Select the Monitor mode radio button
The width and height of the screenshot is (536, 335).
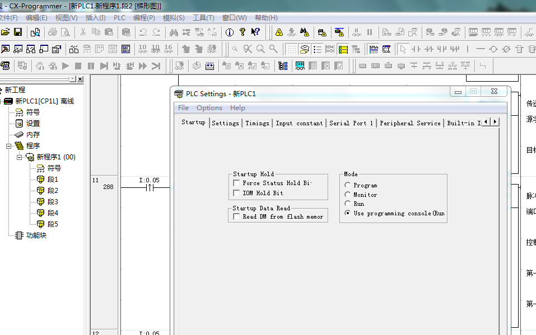click(x=348, y=195)
